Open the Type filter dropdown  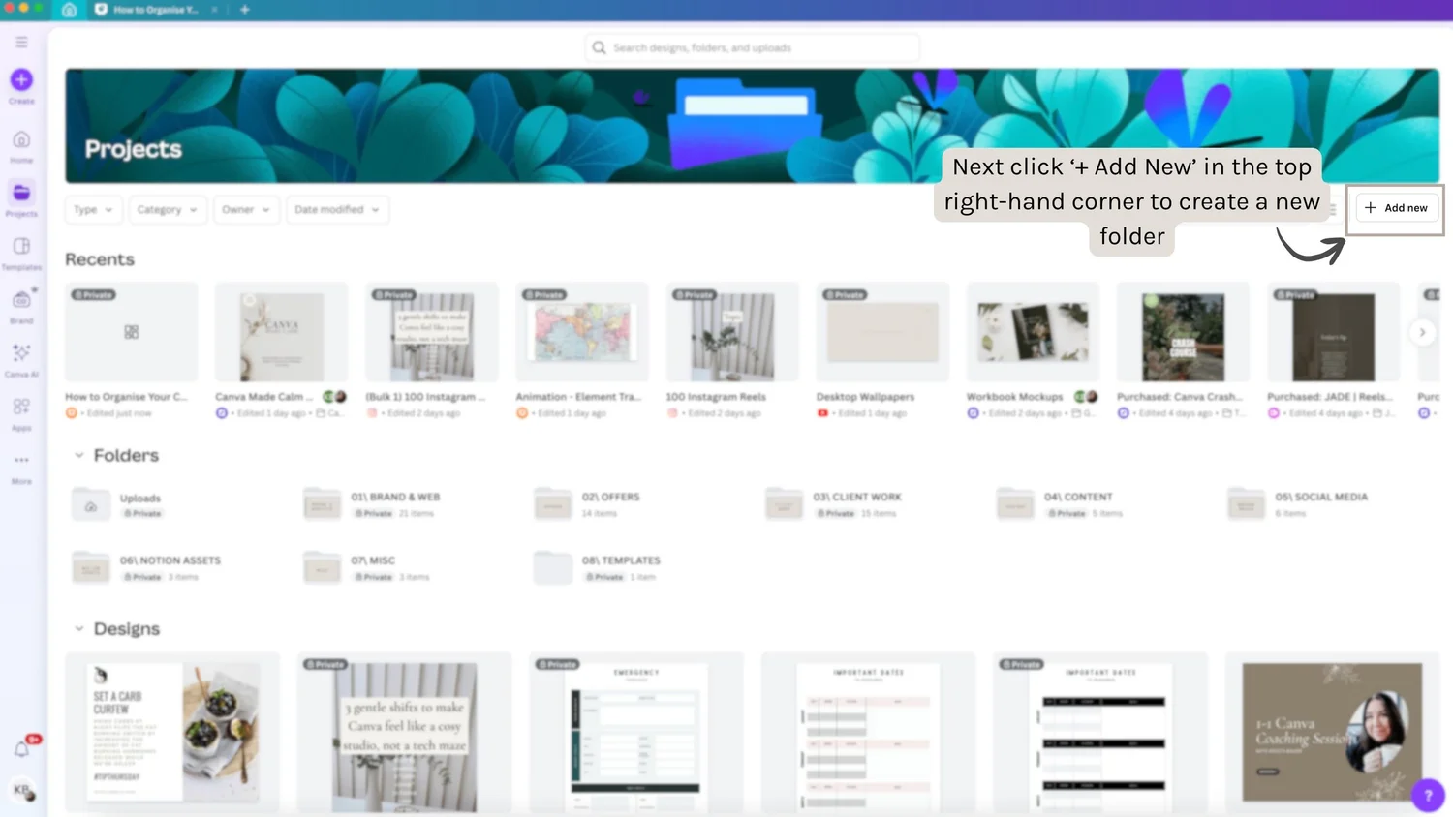pyautogui.click(x=93, y=209)
